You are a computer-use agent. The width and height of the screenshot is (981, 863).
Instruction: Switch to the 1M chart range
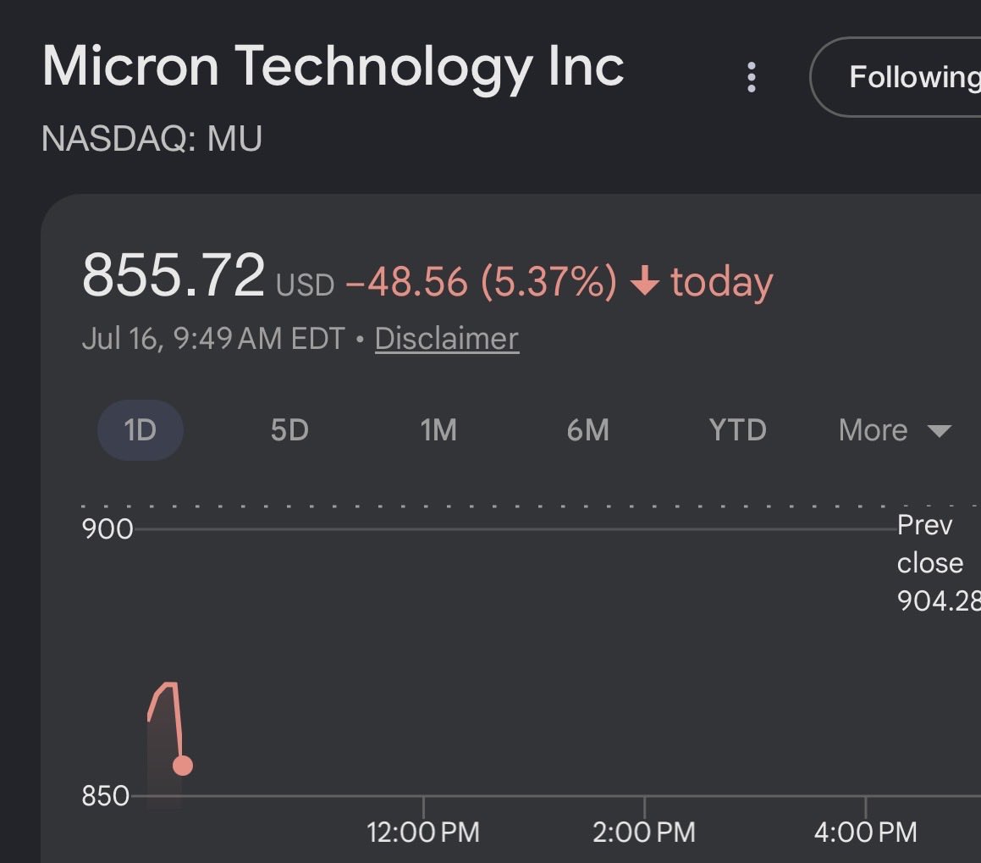[438, 430]
